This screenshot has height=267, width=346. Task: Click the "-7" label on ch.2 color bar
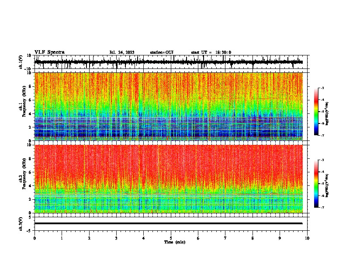(322, 207)
